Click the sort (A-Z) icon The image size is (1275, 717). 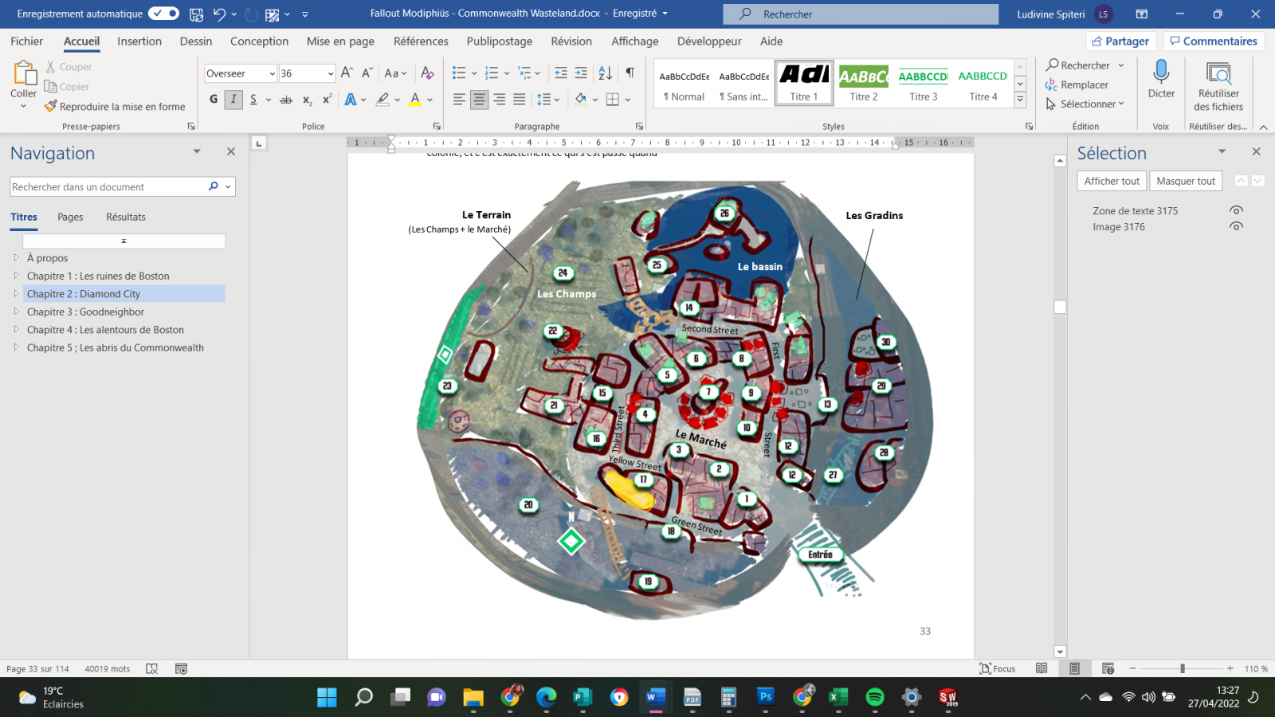(606, 73)
